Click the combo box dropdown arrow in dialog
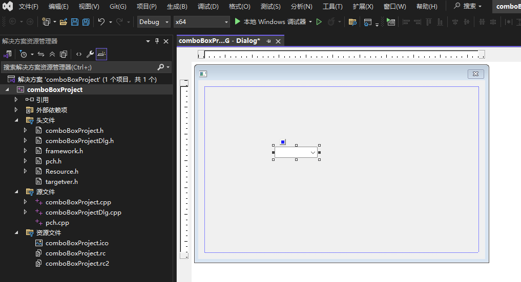Image resolution: width=521 pixels, height=282 pixels. (x=312, y=152)
